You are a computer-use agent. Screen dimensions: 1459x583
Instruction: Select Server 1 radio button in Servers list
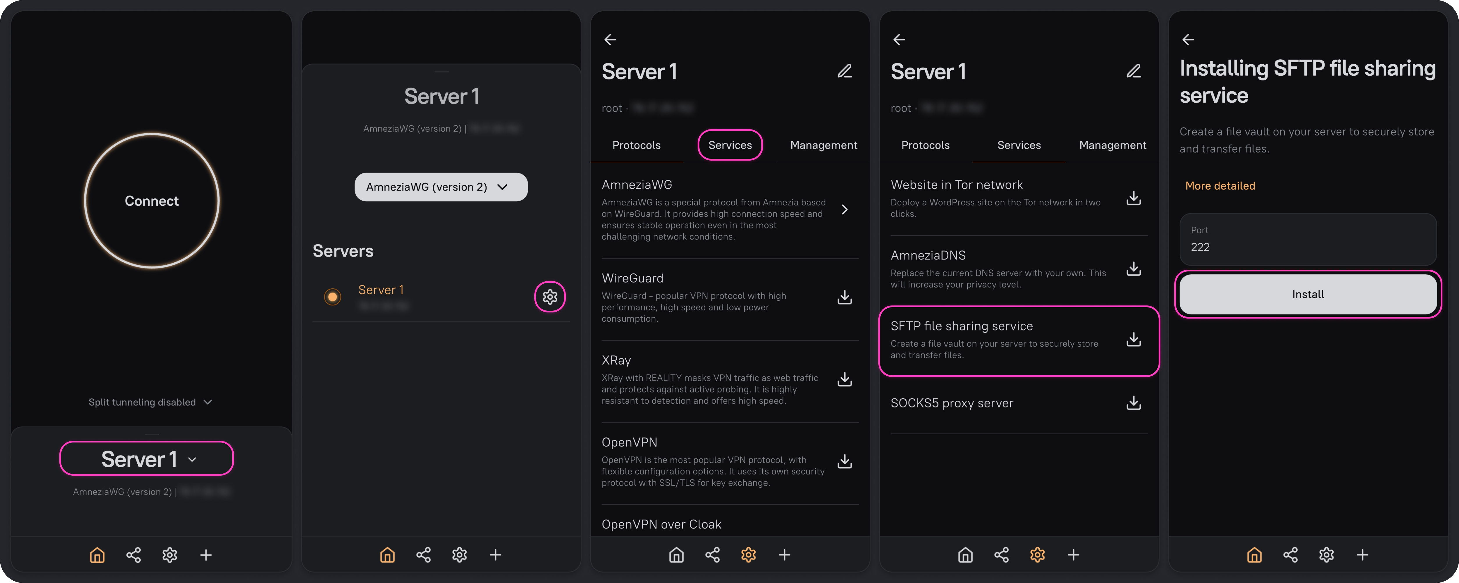[332, 297]
